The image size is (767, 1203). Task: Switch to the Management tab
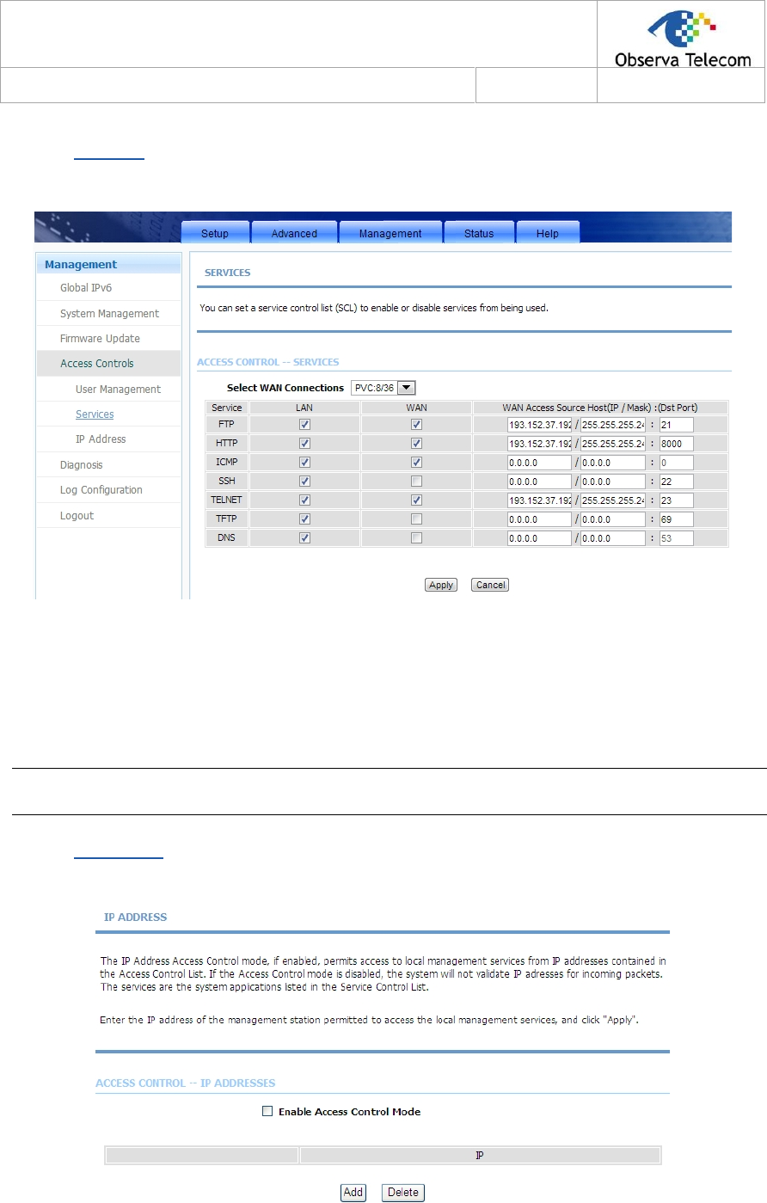pos(390,233)
